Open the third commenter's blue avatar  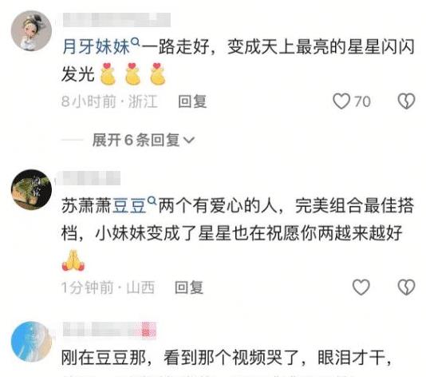[31, 342]
